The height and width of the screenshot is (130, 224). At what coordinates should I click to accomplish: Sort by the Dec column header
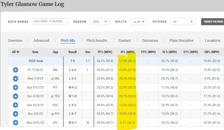tap(88, 52)
